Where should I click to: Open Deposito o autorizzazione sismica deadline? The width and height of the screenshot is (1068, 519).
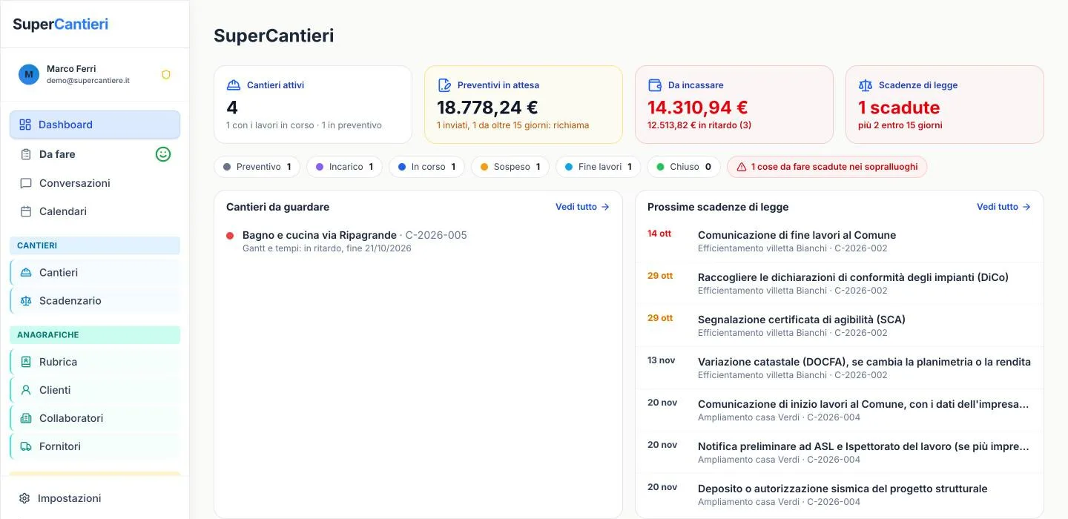pyautogui.click(x=840, y=495)
